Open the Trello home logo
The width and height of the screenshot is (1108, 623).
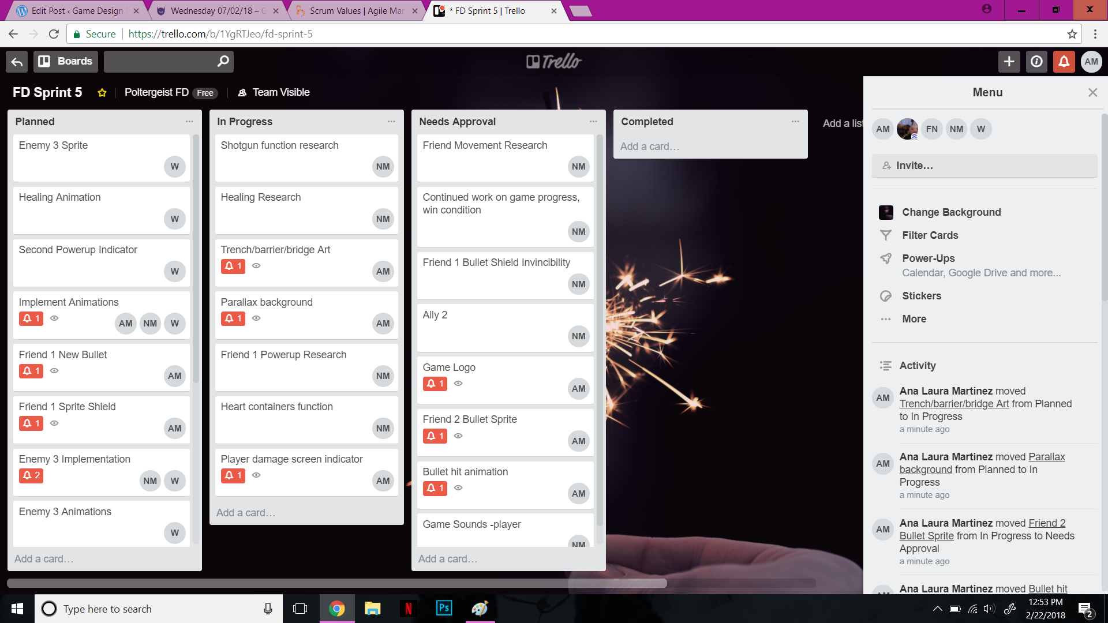[553, 61]
